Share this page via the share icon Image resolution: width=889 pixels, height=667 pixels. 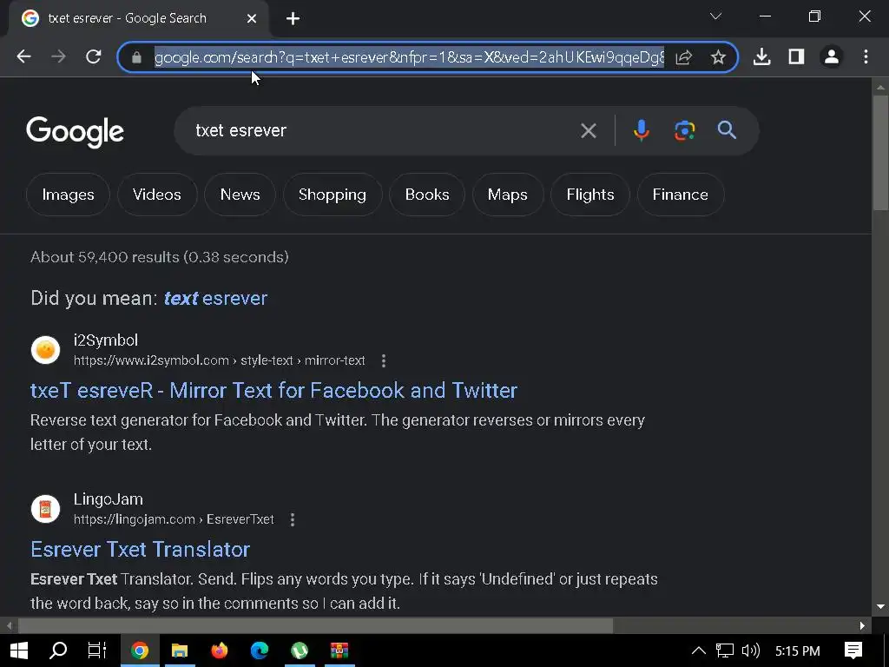684,56
